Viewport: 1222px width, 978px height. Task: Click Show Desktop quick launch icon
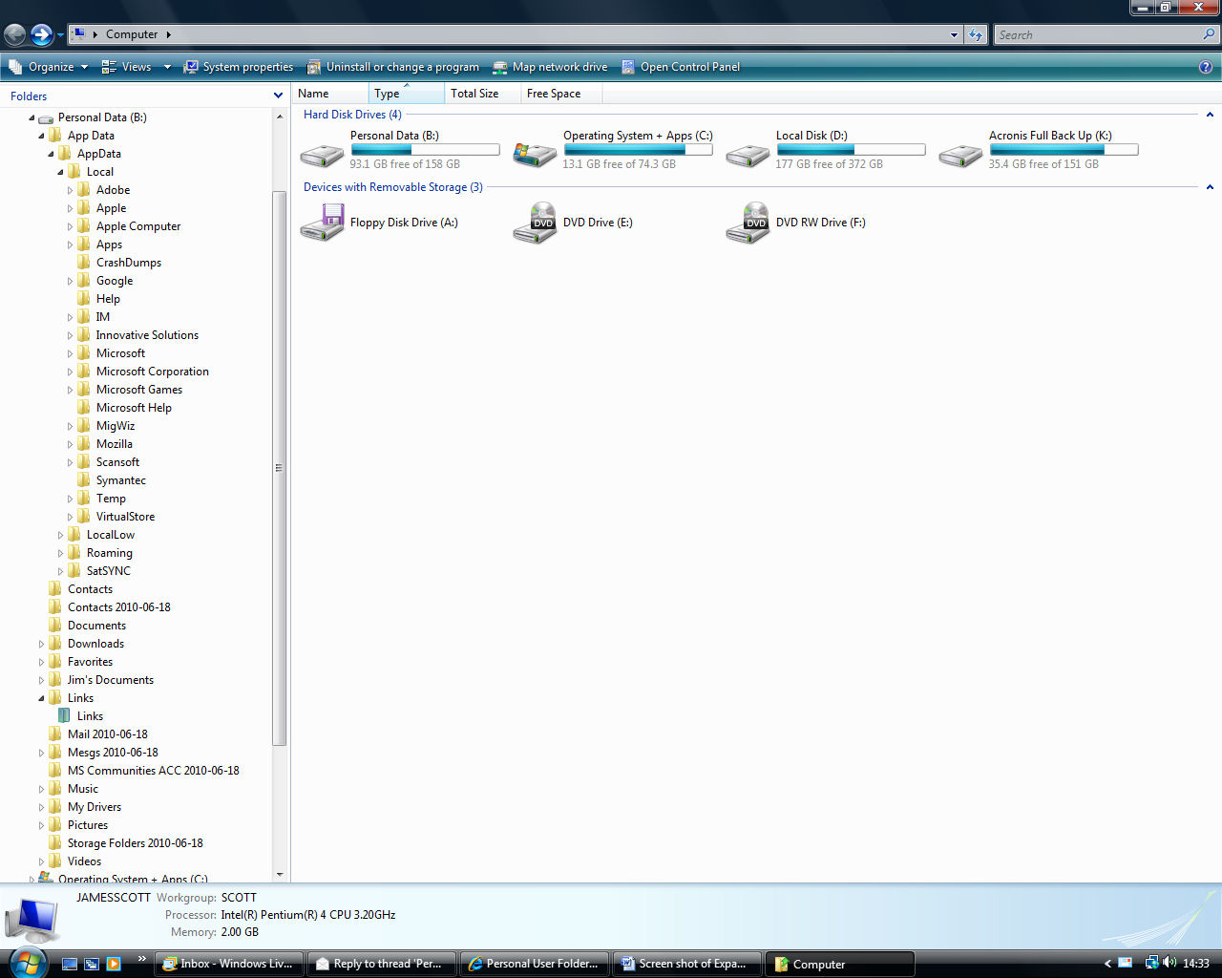(69, 964)
